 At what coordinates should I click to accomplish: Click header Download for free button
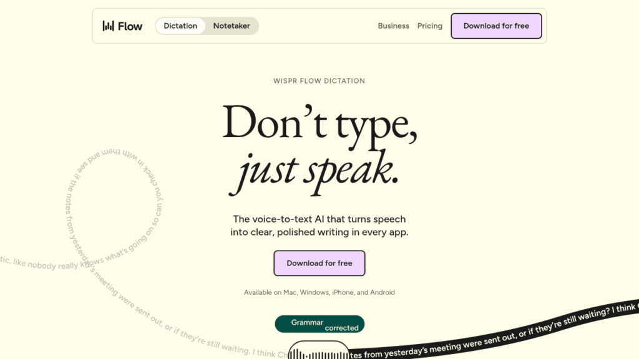point(496,26)
